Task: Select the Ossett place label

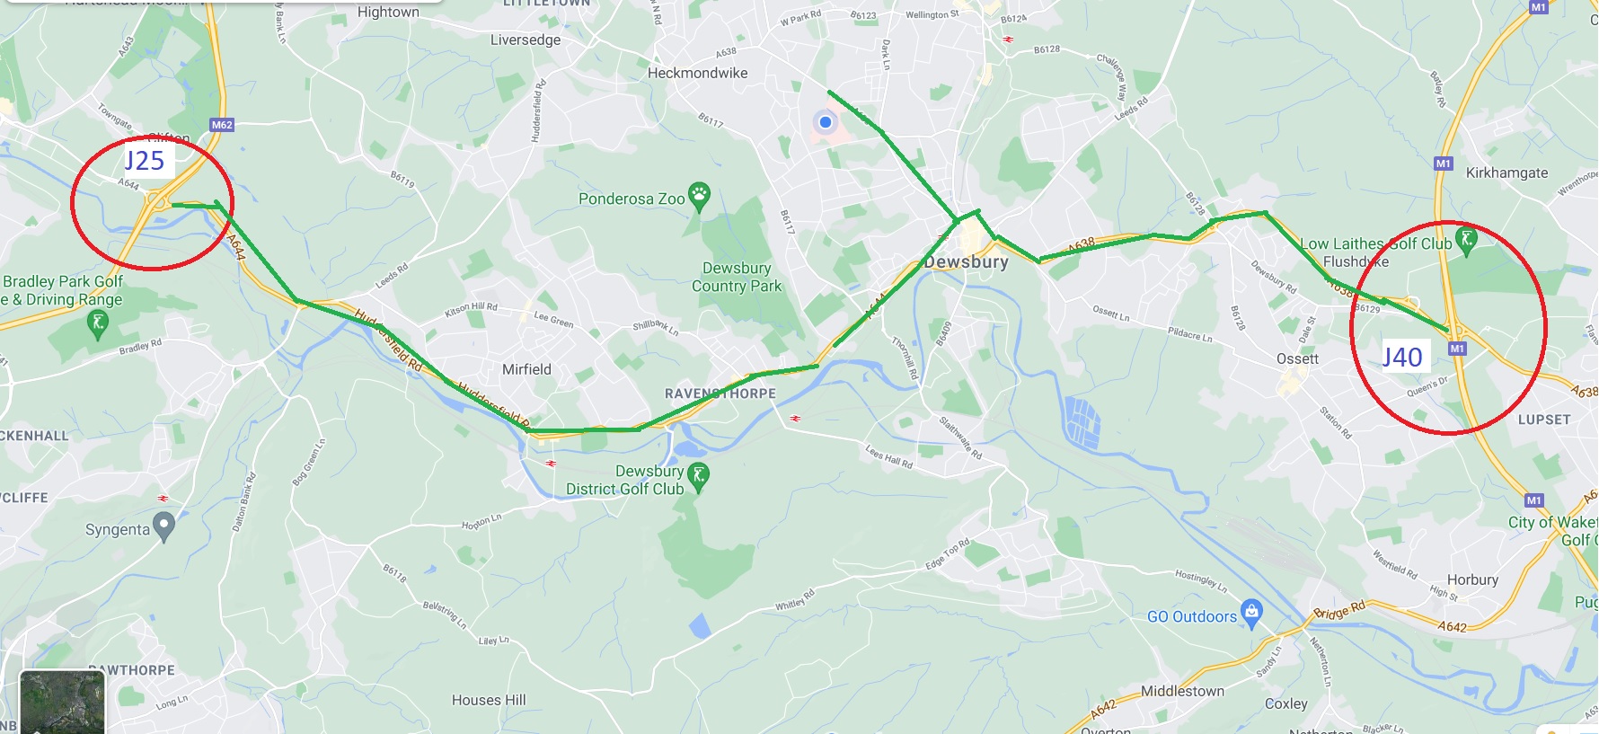Action: (1297, 358)
